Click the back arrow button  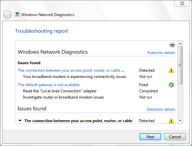[x=7, y=14]
